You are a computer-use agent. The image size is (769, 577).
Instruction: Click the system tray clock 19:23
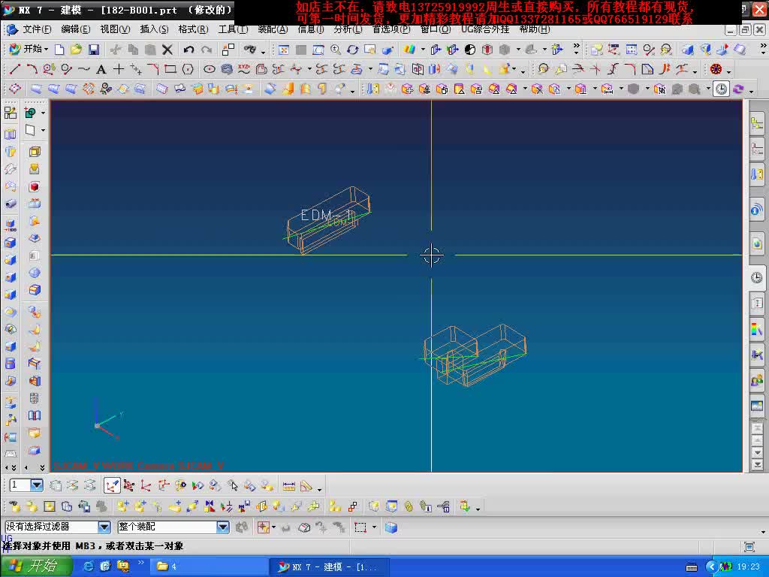click(x=748, y=566)
